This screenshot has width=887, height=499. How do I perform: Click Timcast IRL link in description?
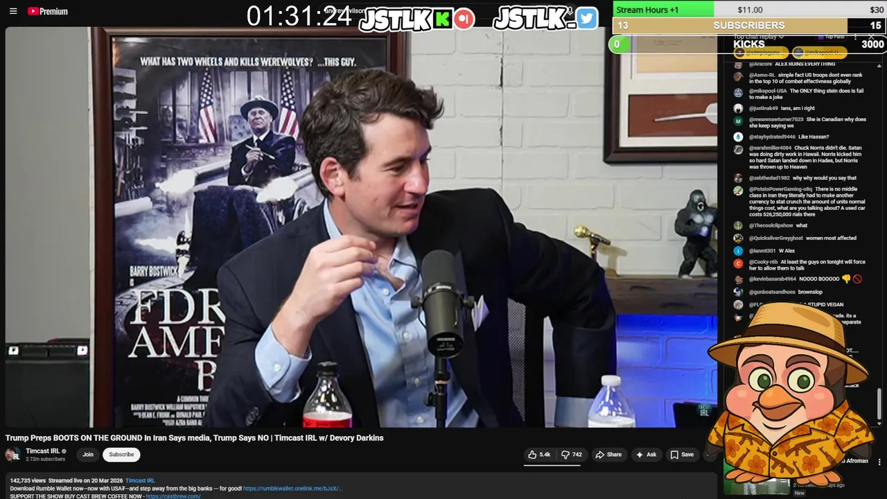click(x=140, y=480)
